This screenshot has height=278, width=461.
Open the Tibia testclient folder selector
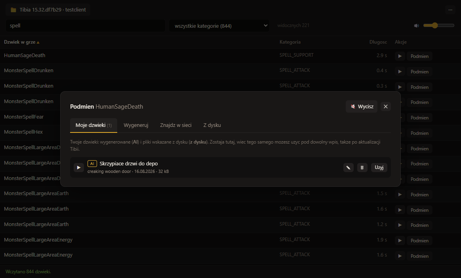[x=48, y=10]
